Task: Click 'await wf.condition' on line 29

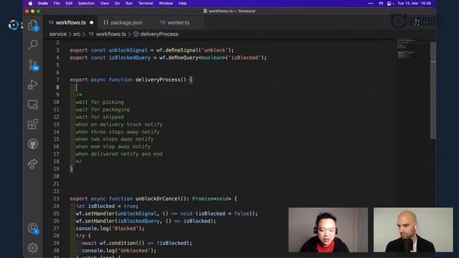Action: click(110, 243)
